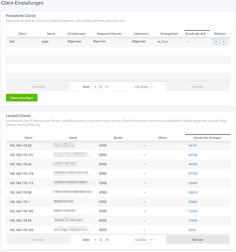Open request count link 29960

click(193, 183)
